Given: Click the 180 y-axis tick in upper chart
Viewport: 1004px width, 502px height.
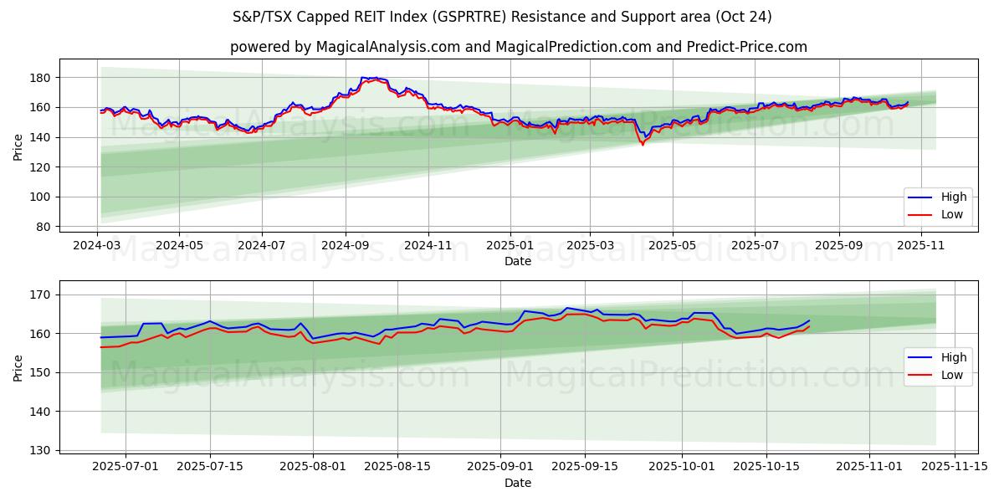Looking at the screenshot, I should click(x=42, y=78).
